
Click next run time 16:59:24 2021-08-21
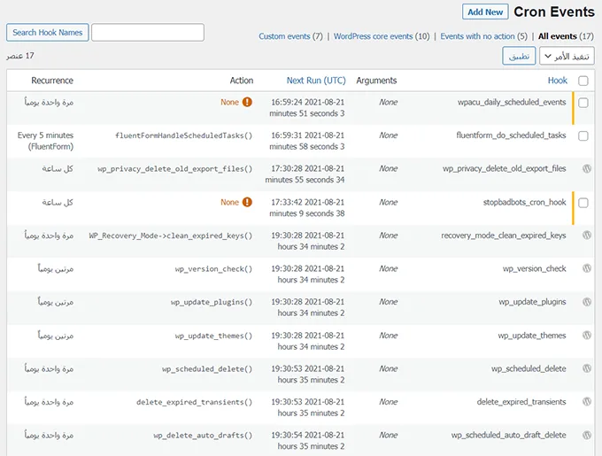coord(307,102)
